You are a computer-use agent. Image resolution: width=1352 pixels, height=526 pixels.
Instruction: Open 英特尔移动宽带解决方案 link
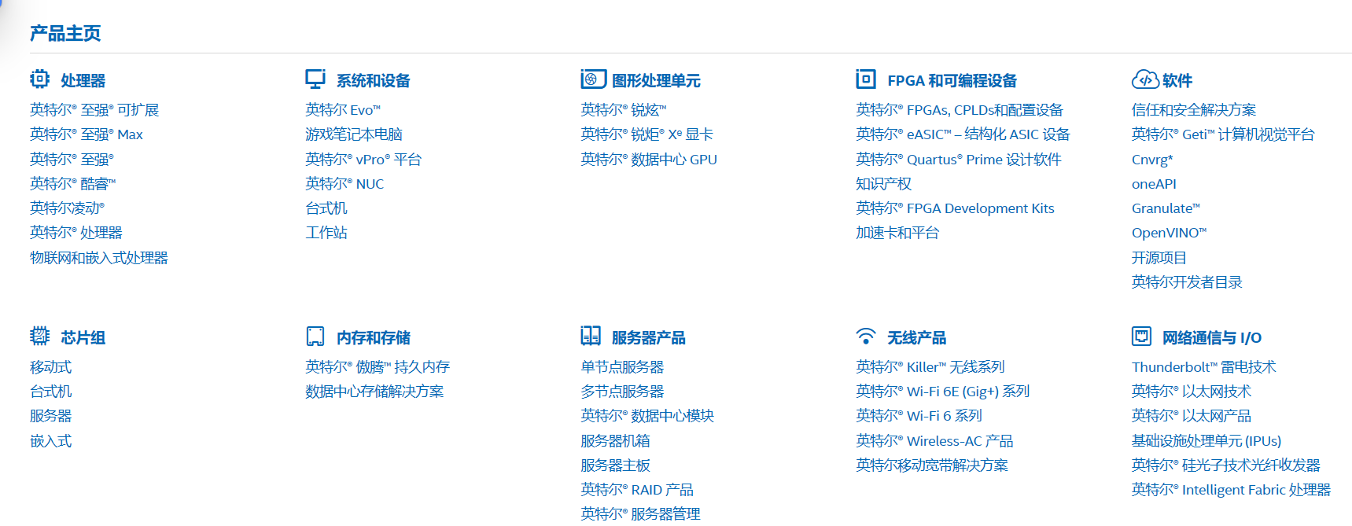(932, 465)
